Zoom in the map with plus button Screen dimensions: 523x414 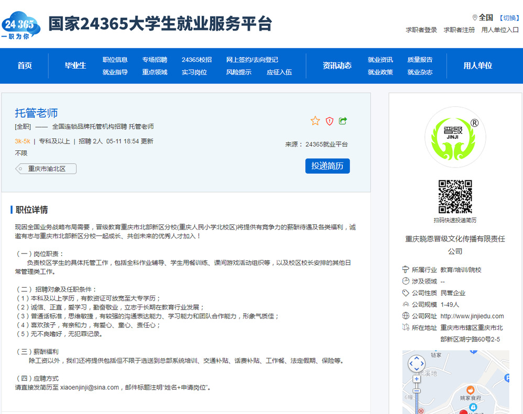pos(417,378)
